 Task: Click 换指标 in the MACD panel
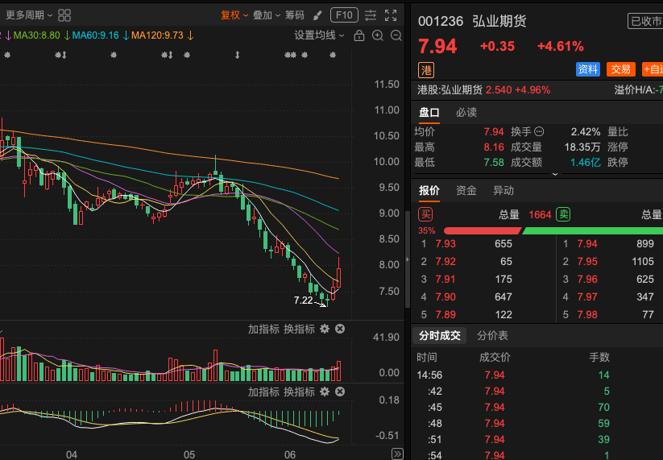pyautogui.click(x=299, y=392)
